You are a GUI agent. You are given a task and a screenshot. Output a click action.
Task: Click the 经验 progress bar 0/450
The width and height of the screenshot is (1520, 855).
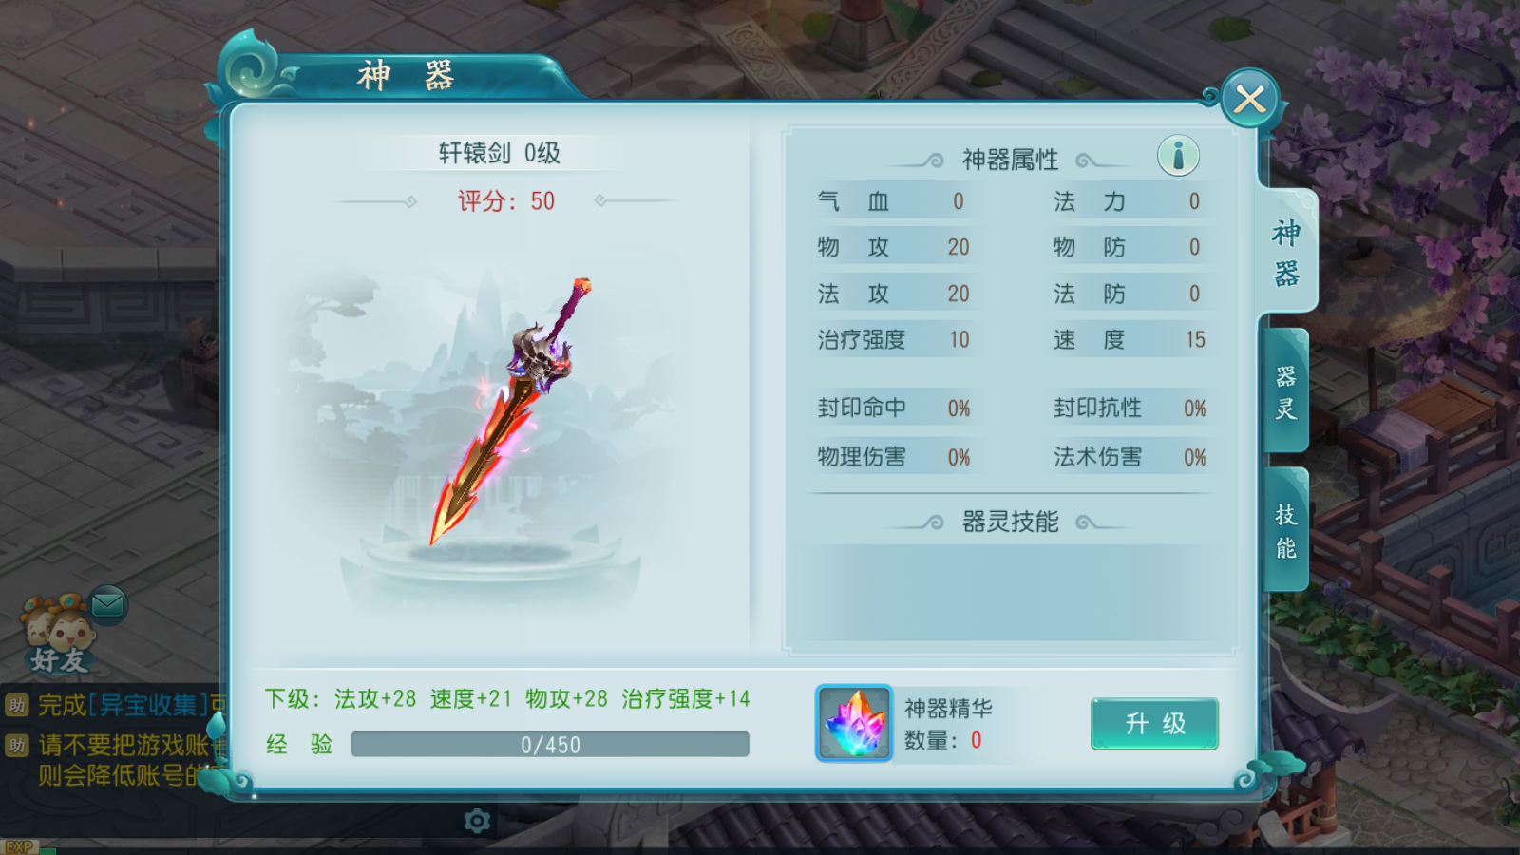pos(550,745)
